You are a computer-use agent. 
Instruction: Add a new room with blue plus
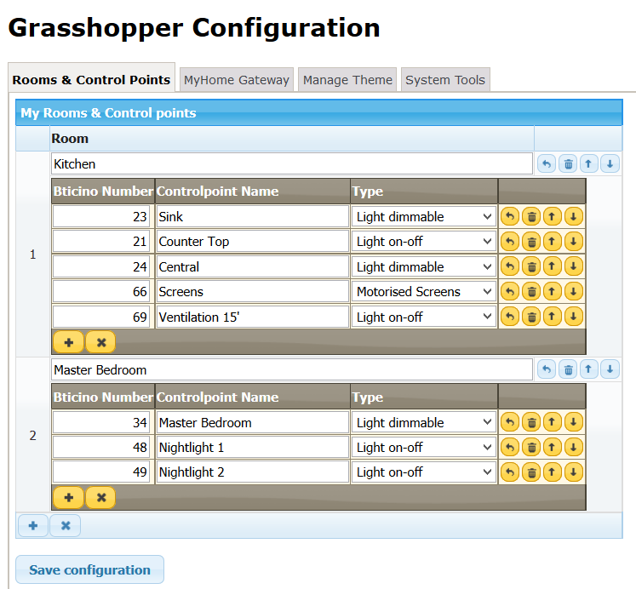33,526
